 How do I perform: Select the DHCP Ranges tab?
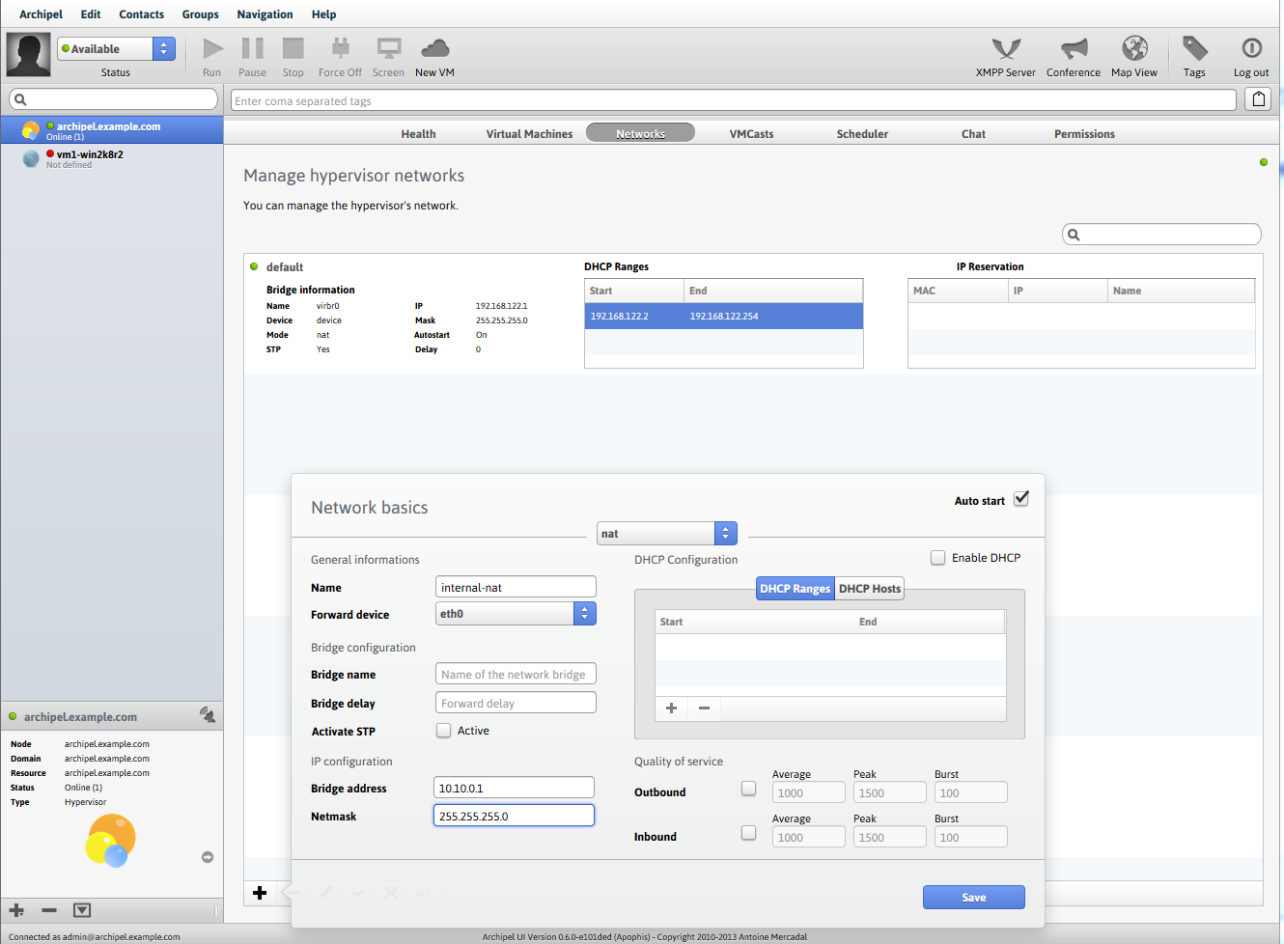tap(796, 589)
